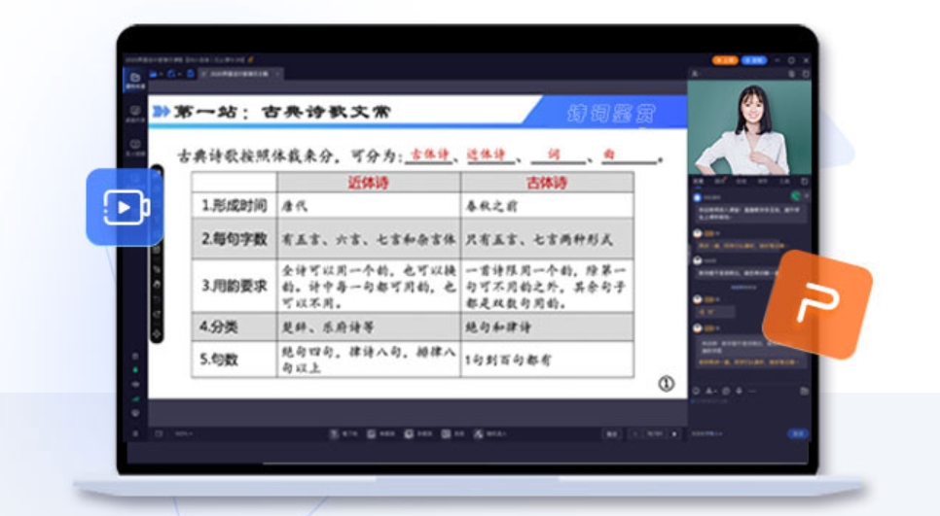Click the first tool in bottom center toolbar
The height and width of the screenshot is (516, 940).
pos(344,434)
